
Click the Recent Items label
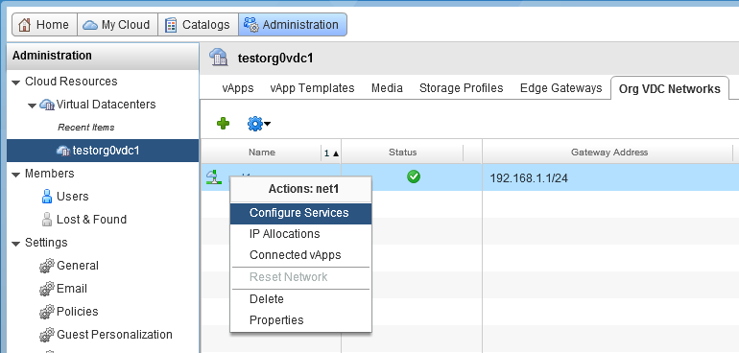(85, 128)
